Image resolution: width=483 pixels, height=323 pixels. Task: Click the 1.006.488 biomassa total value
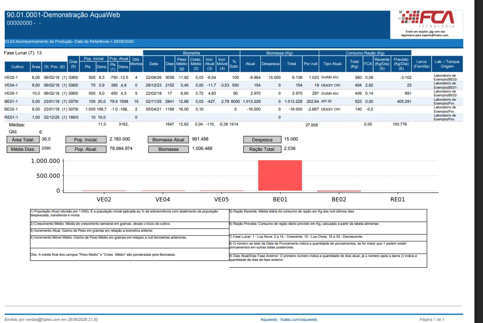(x=202, y=149)
